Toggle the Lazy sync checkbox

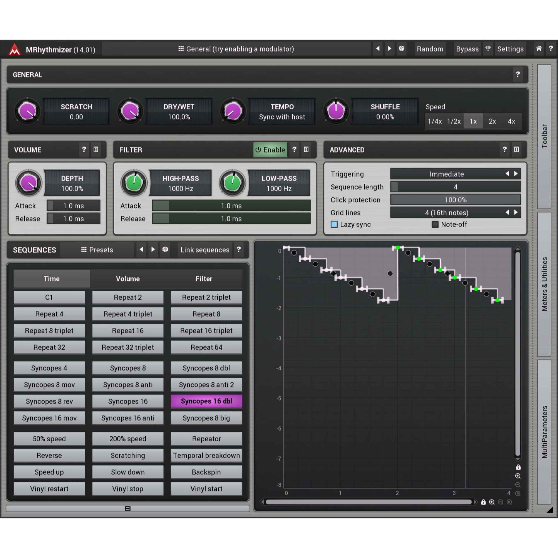334,224
